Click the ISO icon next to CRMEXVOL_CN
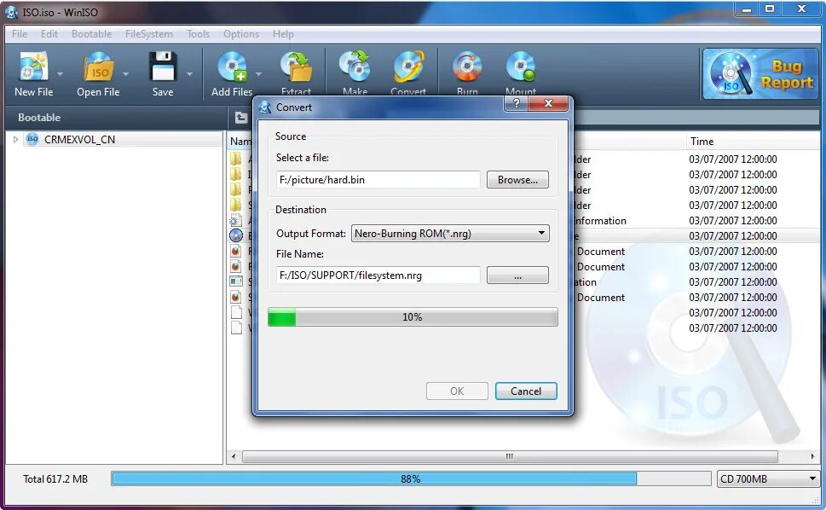The image size is (826, 510). point(32,139)
